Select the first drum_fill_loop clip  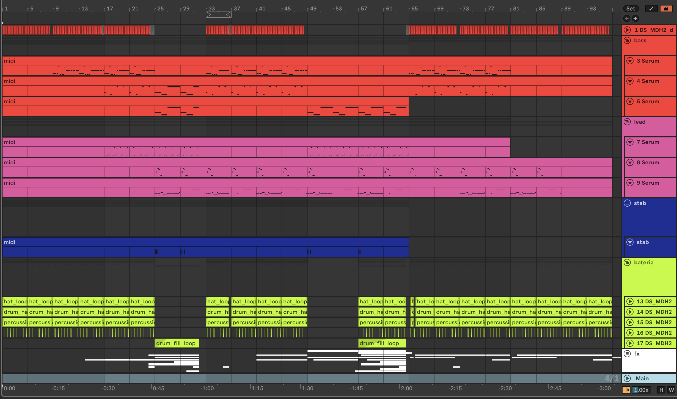[x=177, y=343]
